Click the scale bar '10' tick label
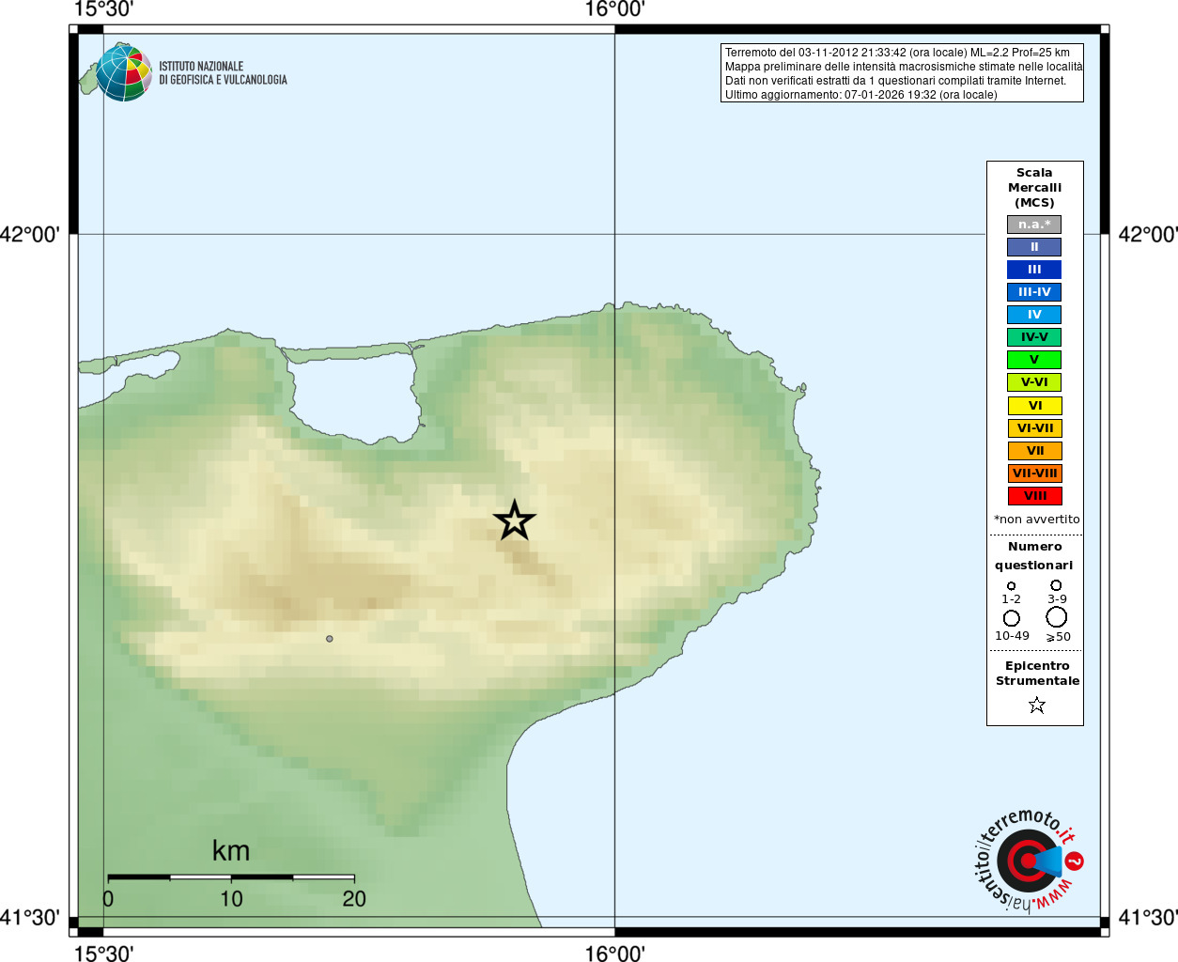The image size is (1178, 962). click(231, 899)
